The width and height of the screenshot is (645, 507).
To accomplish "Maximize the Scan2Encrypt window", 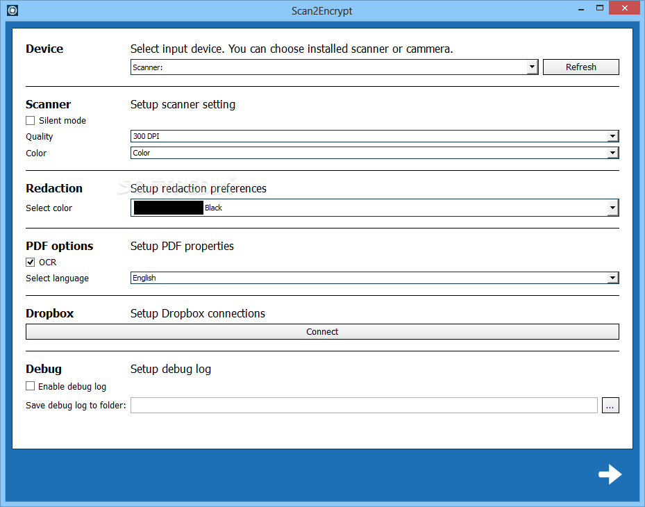I will (x=600, y=8).
